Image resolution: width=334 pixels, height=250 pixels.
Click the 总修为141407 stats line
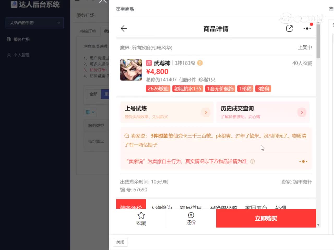coord(181,80)
